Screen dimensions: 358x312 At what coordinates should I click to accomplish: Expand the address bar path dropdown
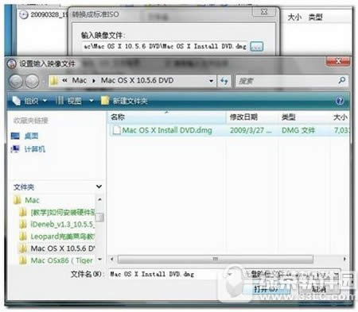click(211, 81)
